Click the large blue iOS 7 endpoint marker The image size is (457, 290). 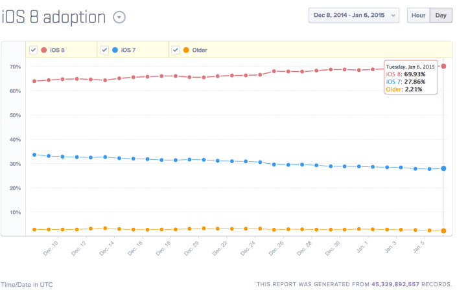click(x=443, y=168)
